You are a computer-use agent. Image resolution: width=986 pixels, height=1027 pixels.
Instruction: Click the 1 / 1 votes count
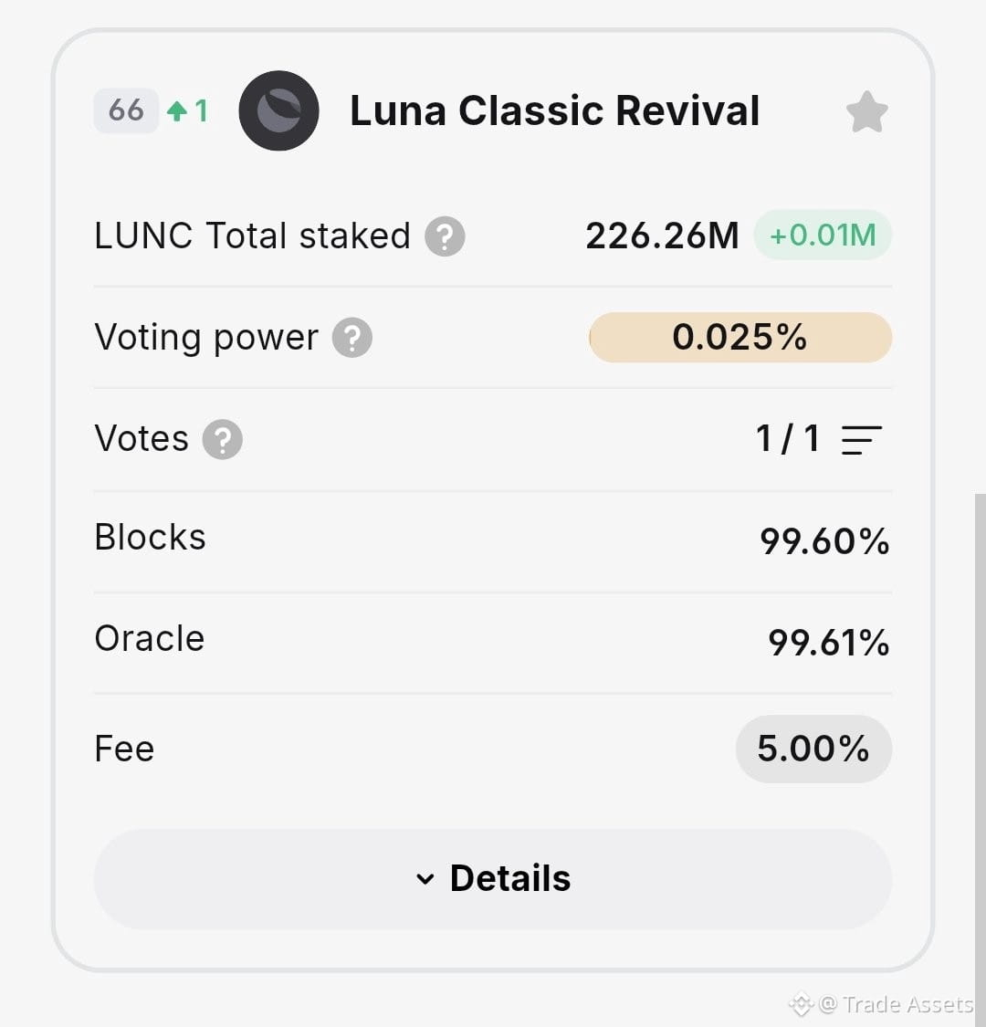point(788,439)
